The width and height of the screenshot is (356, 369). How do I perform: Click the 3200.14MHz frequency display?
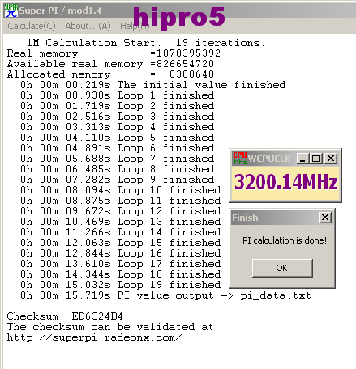pos(285,182)
